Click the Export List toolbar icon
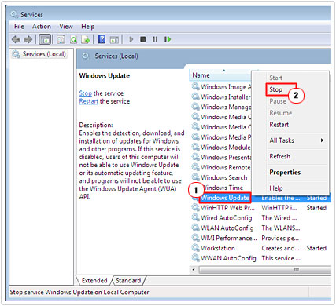The height and width of the screenshot is (306, 336). 86,39
